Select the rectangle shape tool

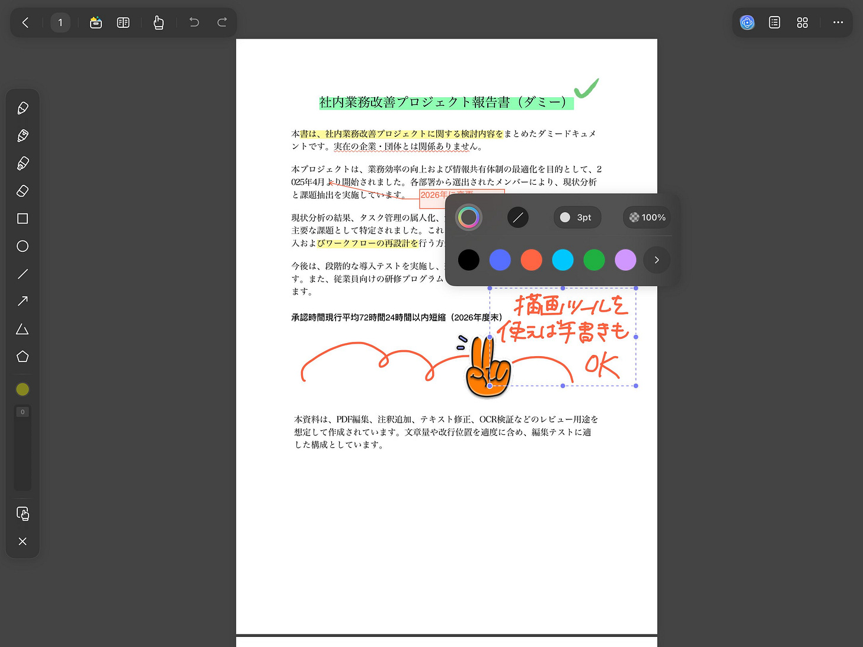click(23, 219)
